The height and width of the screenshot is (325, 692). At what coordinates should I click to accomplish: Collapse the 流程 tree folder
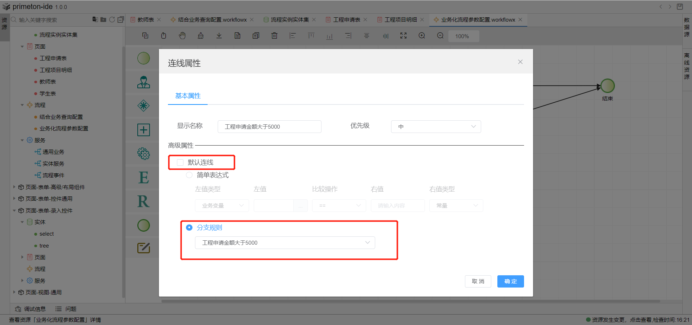point(22,105)
